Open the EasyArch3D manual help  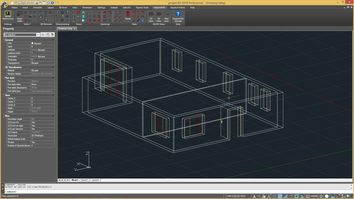178,16
